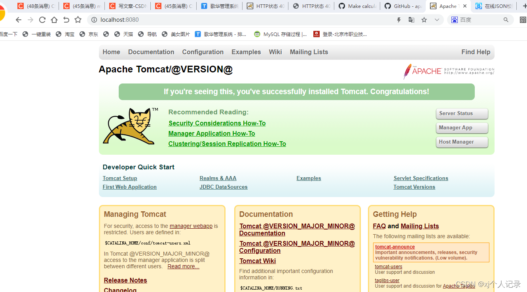Open the 导航 bookmark

pos(148,34)
